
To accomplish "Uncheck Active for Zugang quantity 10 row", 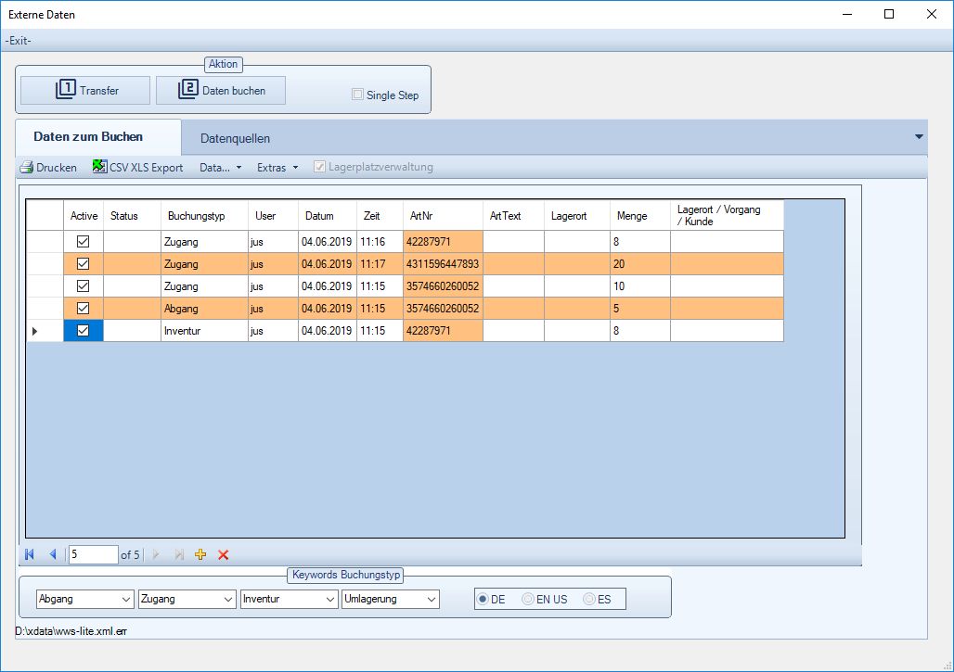I will [84, 286].
